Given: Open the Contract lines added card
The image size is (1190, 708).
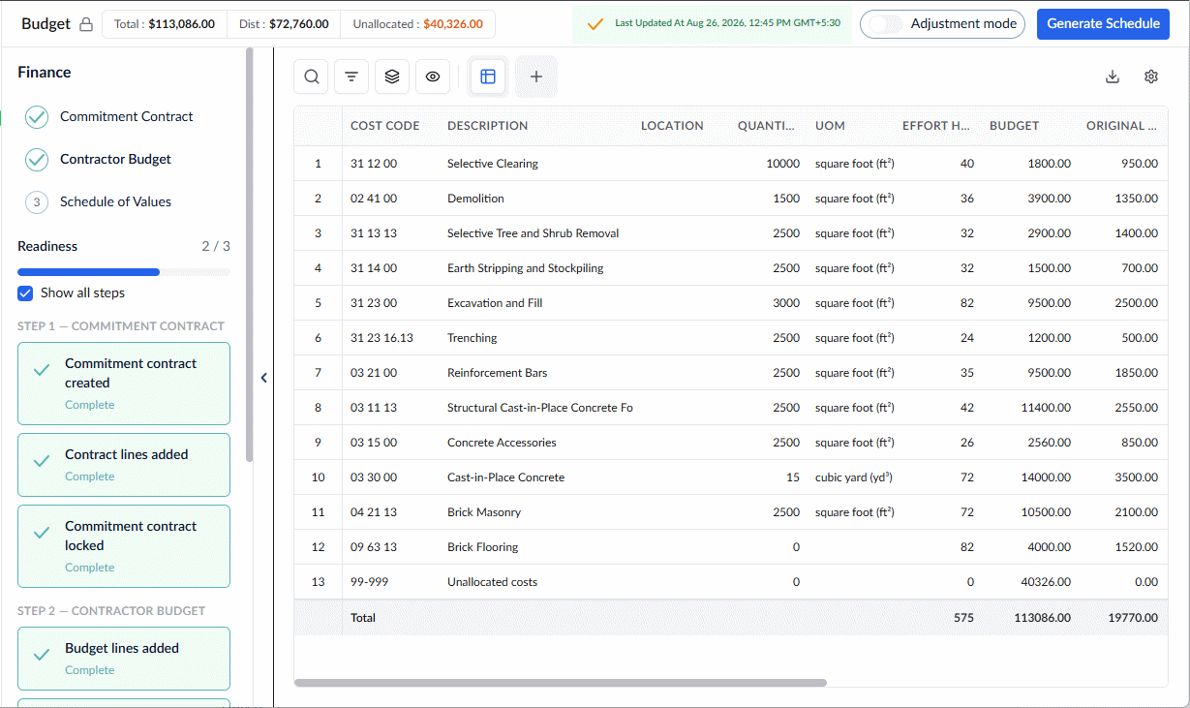Looking at the screenshot, I should (x=124, y=465).
